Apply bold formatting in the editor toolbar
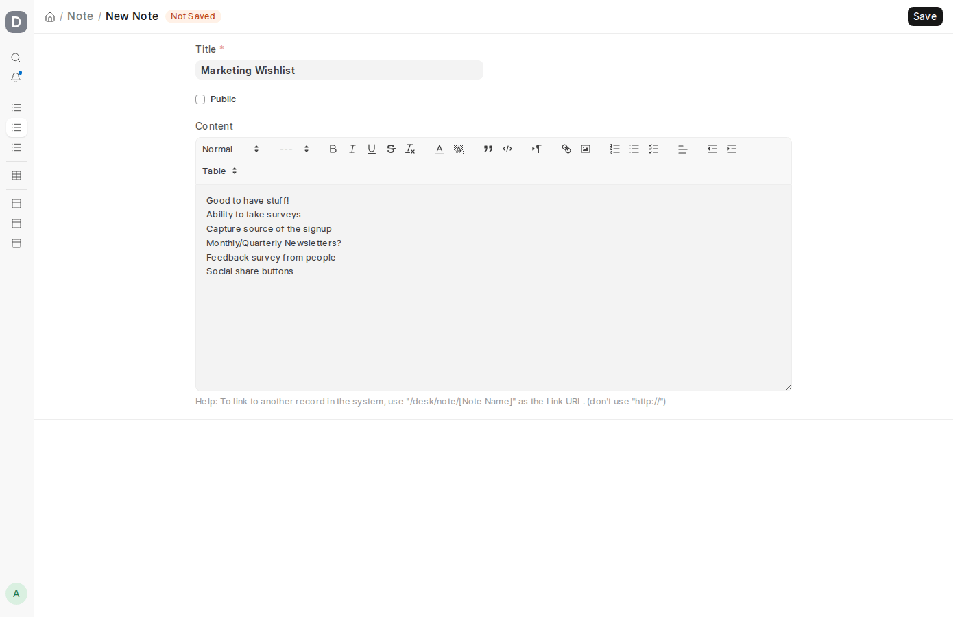This screenshot has height=617, width=960. 333,149
